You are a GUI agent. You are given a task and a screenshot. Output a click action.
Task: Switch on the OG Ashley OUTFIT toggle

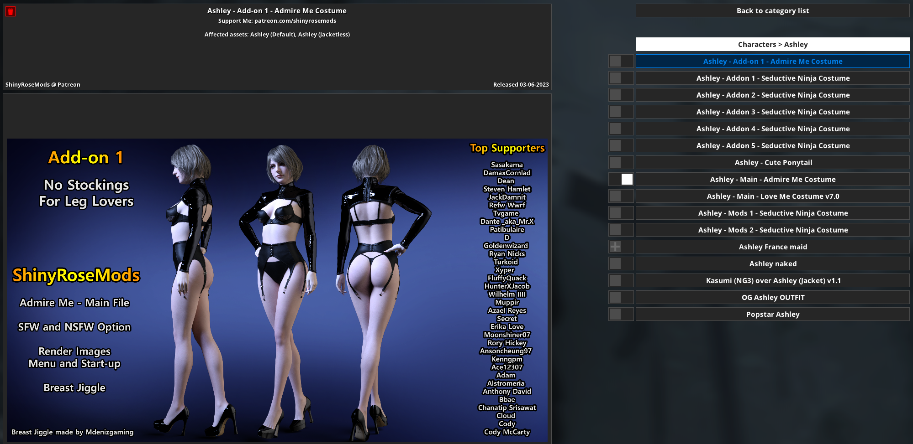(621, 297)
